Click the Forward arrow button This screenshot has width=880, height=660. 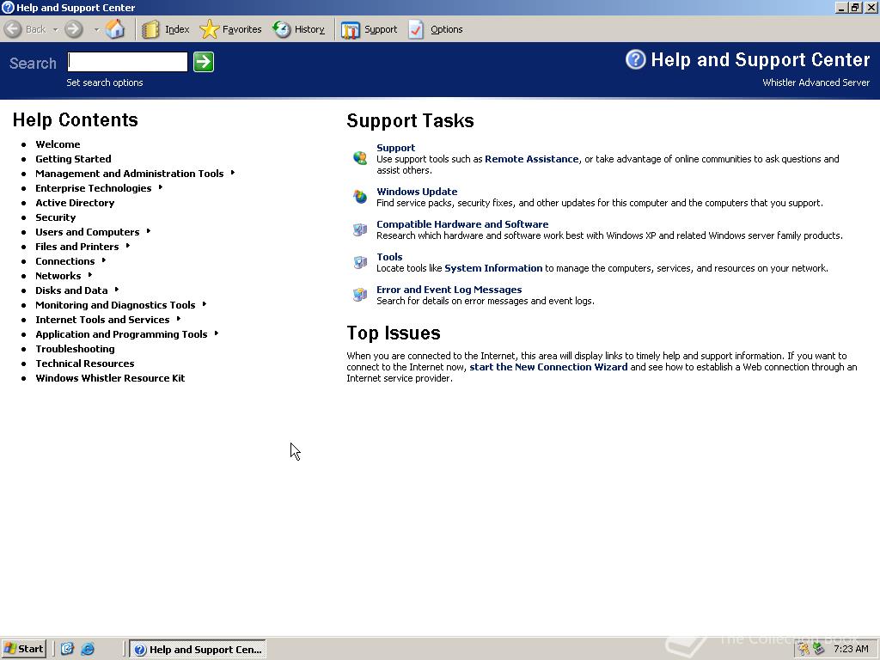(x=74, y=29)
